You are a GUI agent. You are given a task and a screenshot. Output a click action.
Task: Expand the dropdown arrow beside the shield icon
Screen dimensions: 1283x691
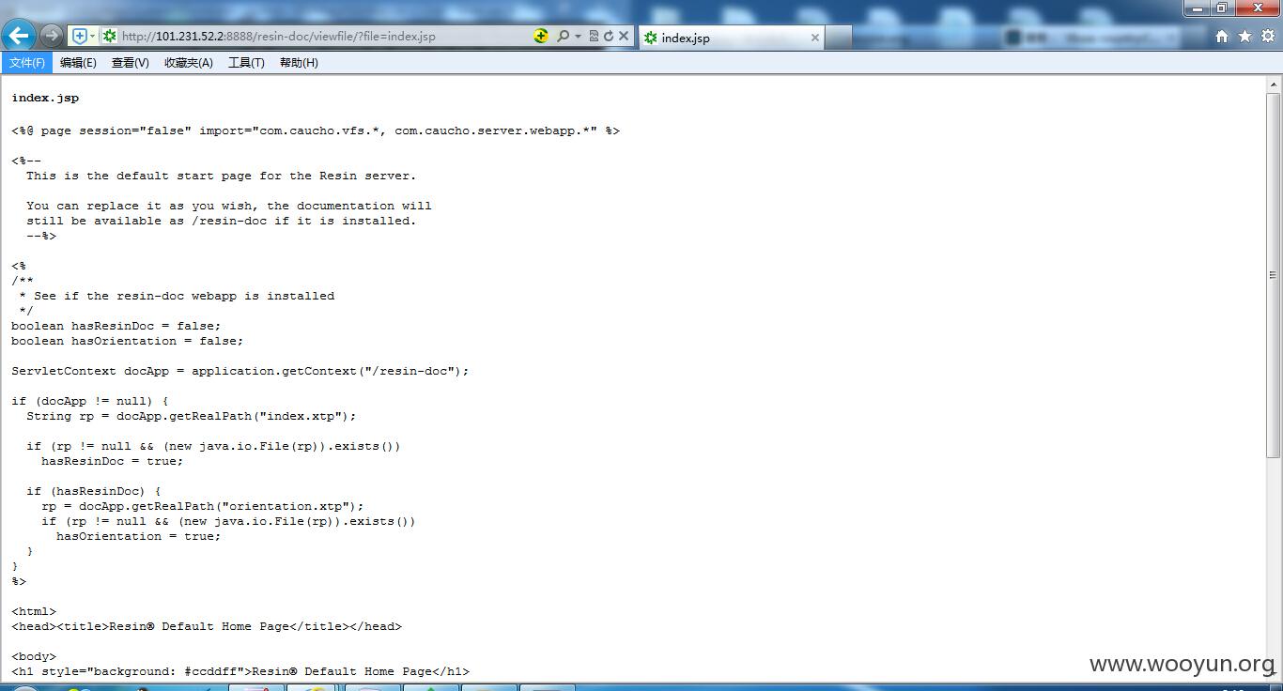92,36
